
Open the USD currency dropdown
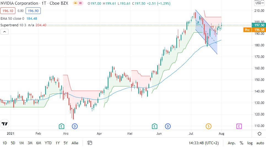click(x=260, y=3)
